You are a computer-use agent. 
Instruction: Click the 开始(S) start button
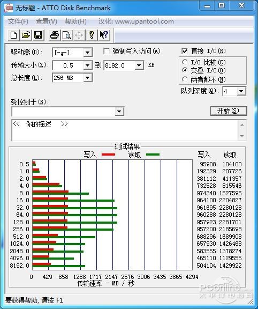point(229,111)
